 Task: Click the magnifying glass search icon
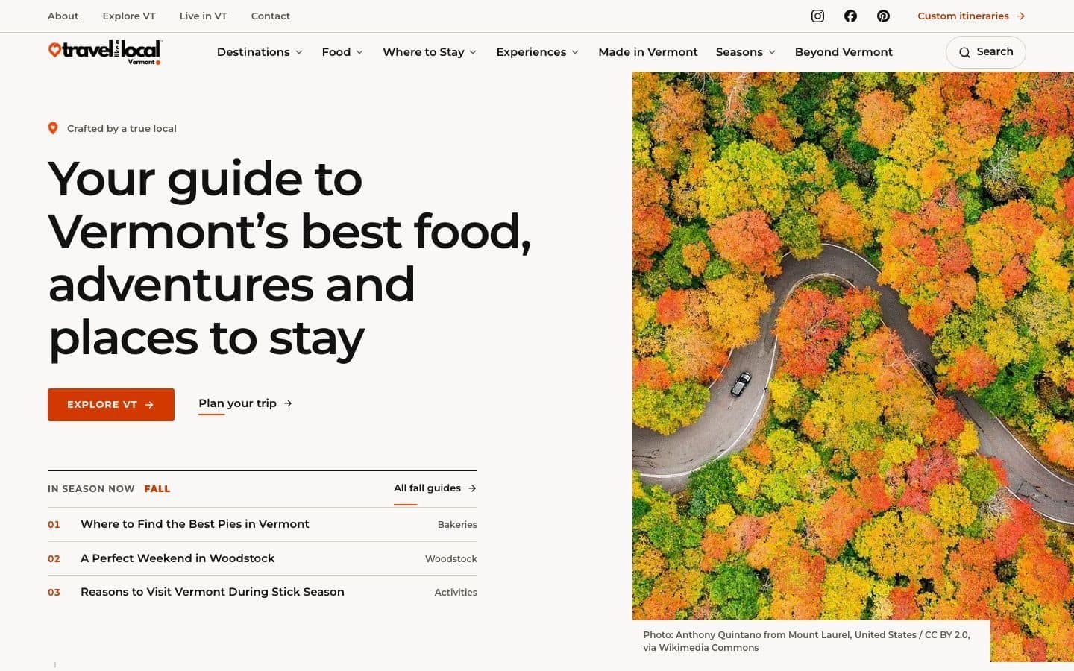[x=964, y=52]
